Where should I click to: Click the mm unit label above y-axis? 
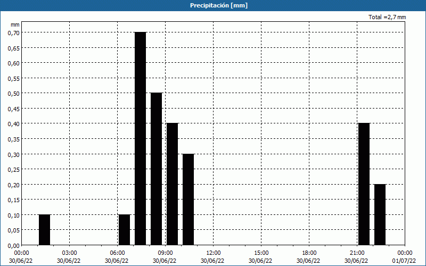(x=15, y=25)
